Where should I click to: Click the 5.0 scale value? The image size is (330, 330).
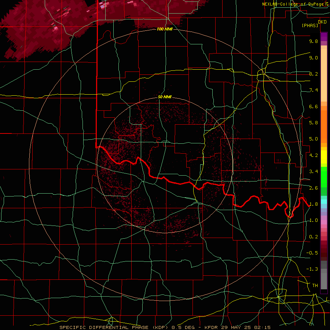313,139
